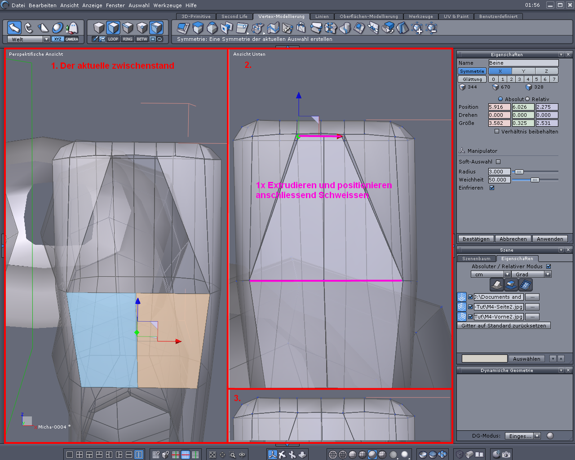
Task: Click the camera icon in bottom toolbar
Action: coord(506,455)
